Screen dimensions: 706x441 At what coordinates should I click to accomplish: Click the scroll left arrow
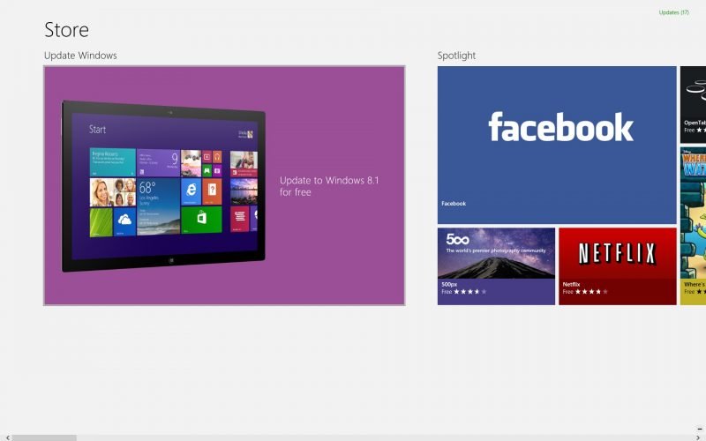coord(8,437)
